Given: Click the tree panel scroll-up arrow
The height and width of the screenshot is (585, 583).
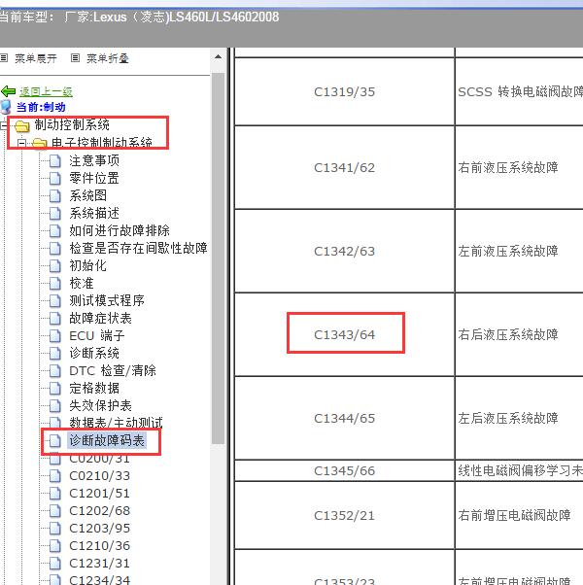Looking at the screenshot, I should point(219,57).
